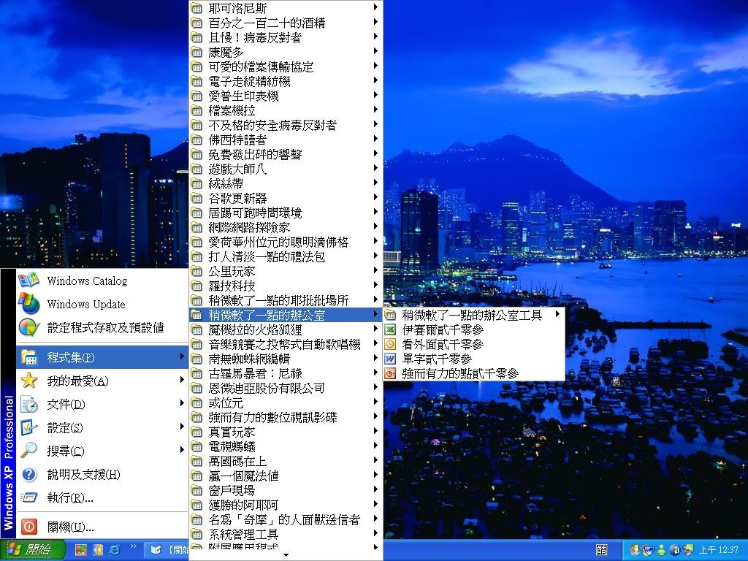Screen dimensions: 748x561
Task: Click the 不及格的安全病毒反對者 entry
Action: (286, 125)
